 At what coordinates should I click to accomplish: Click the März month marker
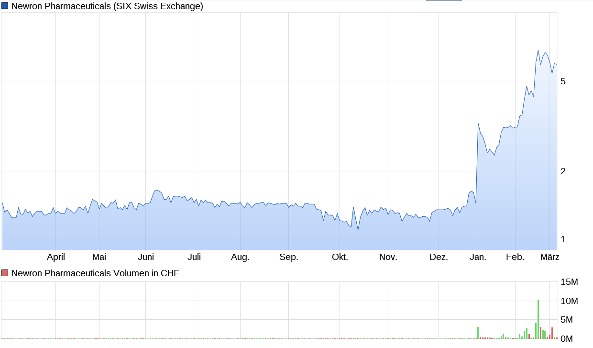[550, 257]
